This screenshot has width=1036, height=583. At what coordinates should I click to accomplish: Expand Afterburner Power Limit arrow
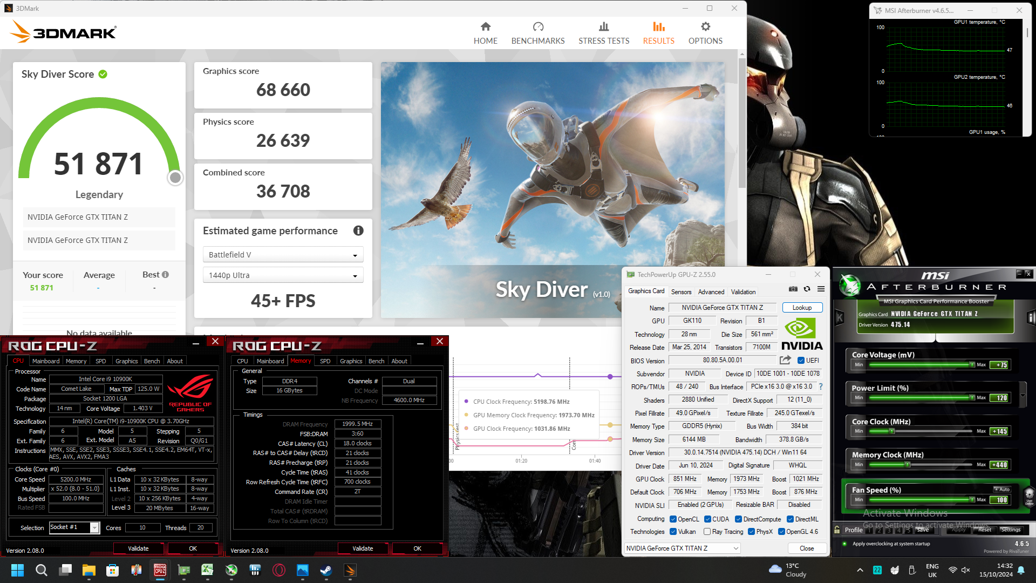pos(1023,395)
